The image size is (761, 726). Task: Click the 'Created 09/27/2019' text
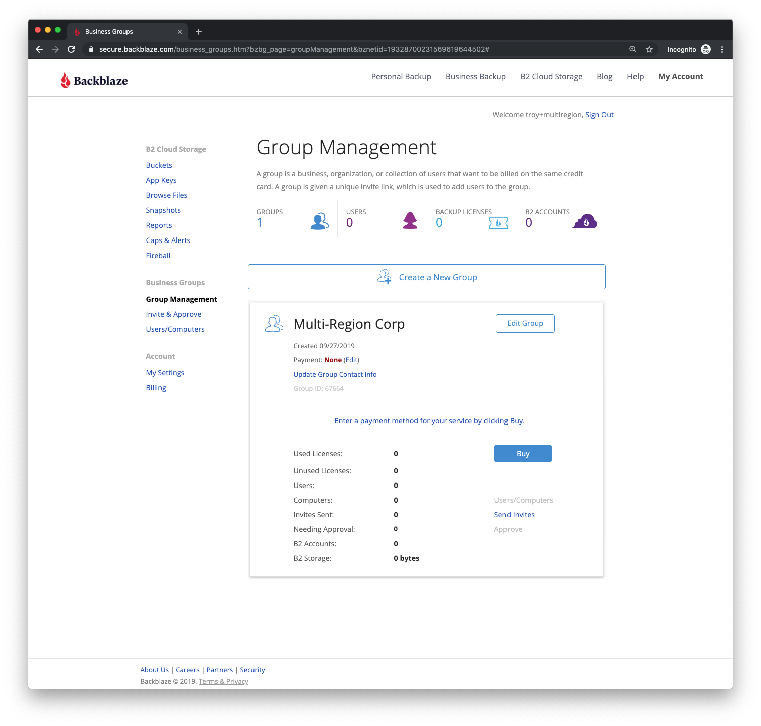(x=324, y=346)
